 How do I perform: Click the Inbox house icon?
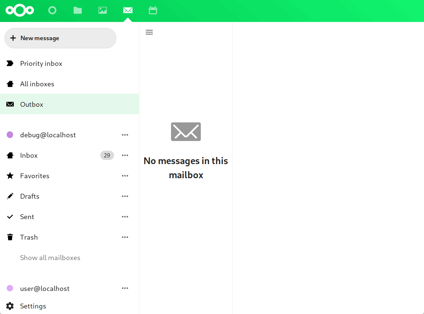pyautogui.click(x=10, y=155)
